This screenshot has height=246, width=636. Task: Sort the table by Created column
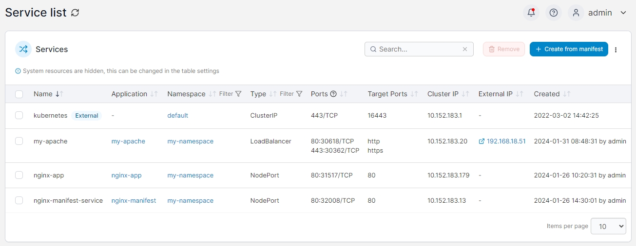(566, 94)
